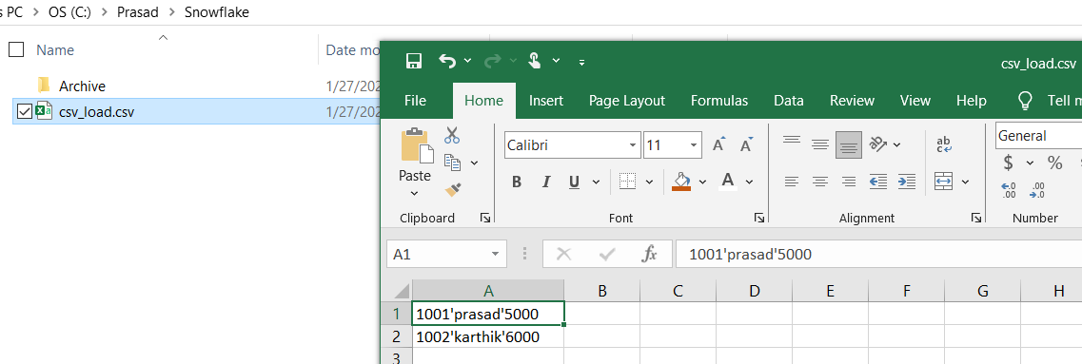
Task: Click Increase Decimal icon
Action: coord(1008,191)
